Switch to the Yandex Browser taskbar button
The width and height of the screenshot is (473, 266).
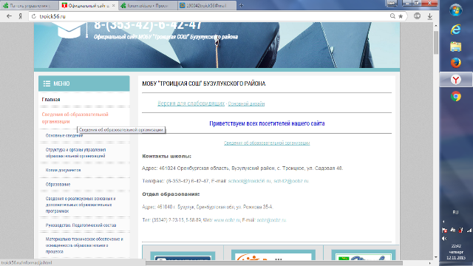(x=456, y=80)
